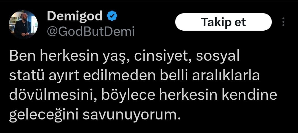Image resolution: width=298 pixels, height=133 pixels.
Task: Click the word 'savunuyorum' ending the tweet
Action: click(131, 114)
